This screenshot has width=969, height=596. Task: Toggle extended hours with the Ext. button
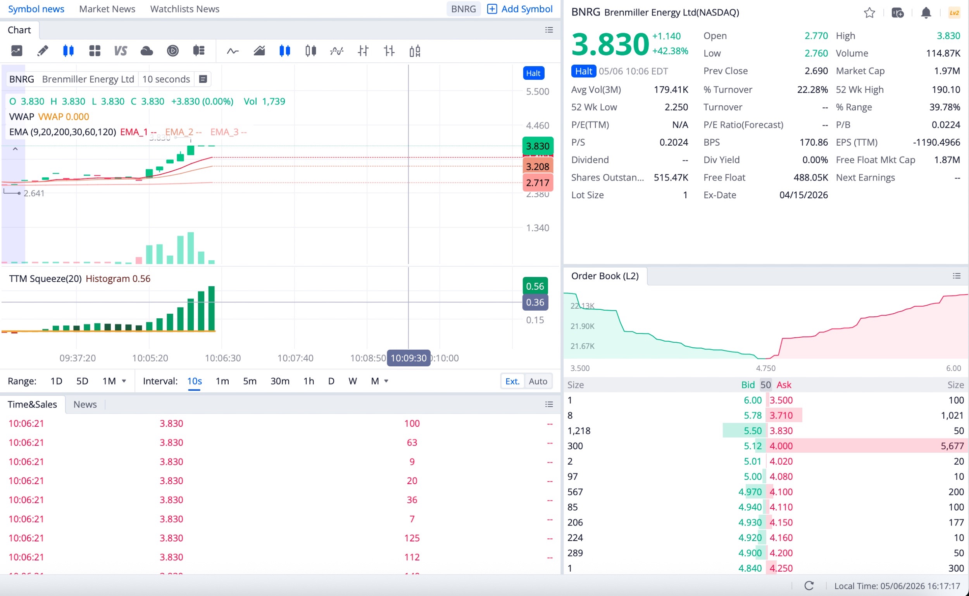click(x=512, y=381)
